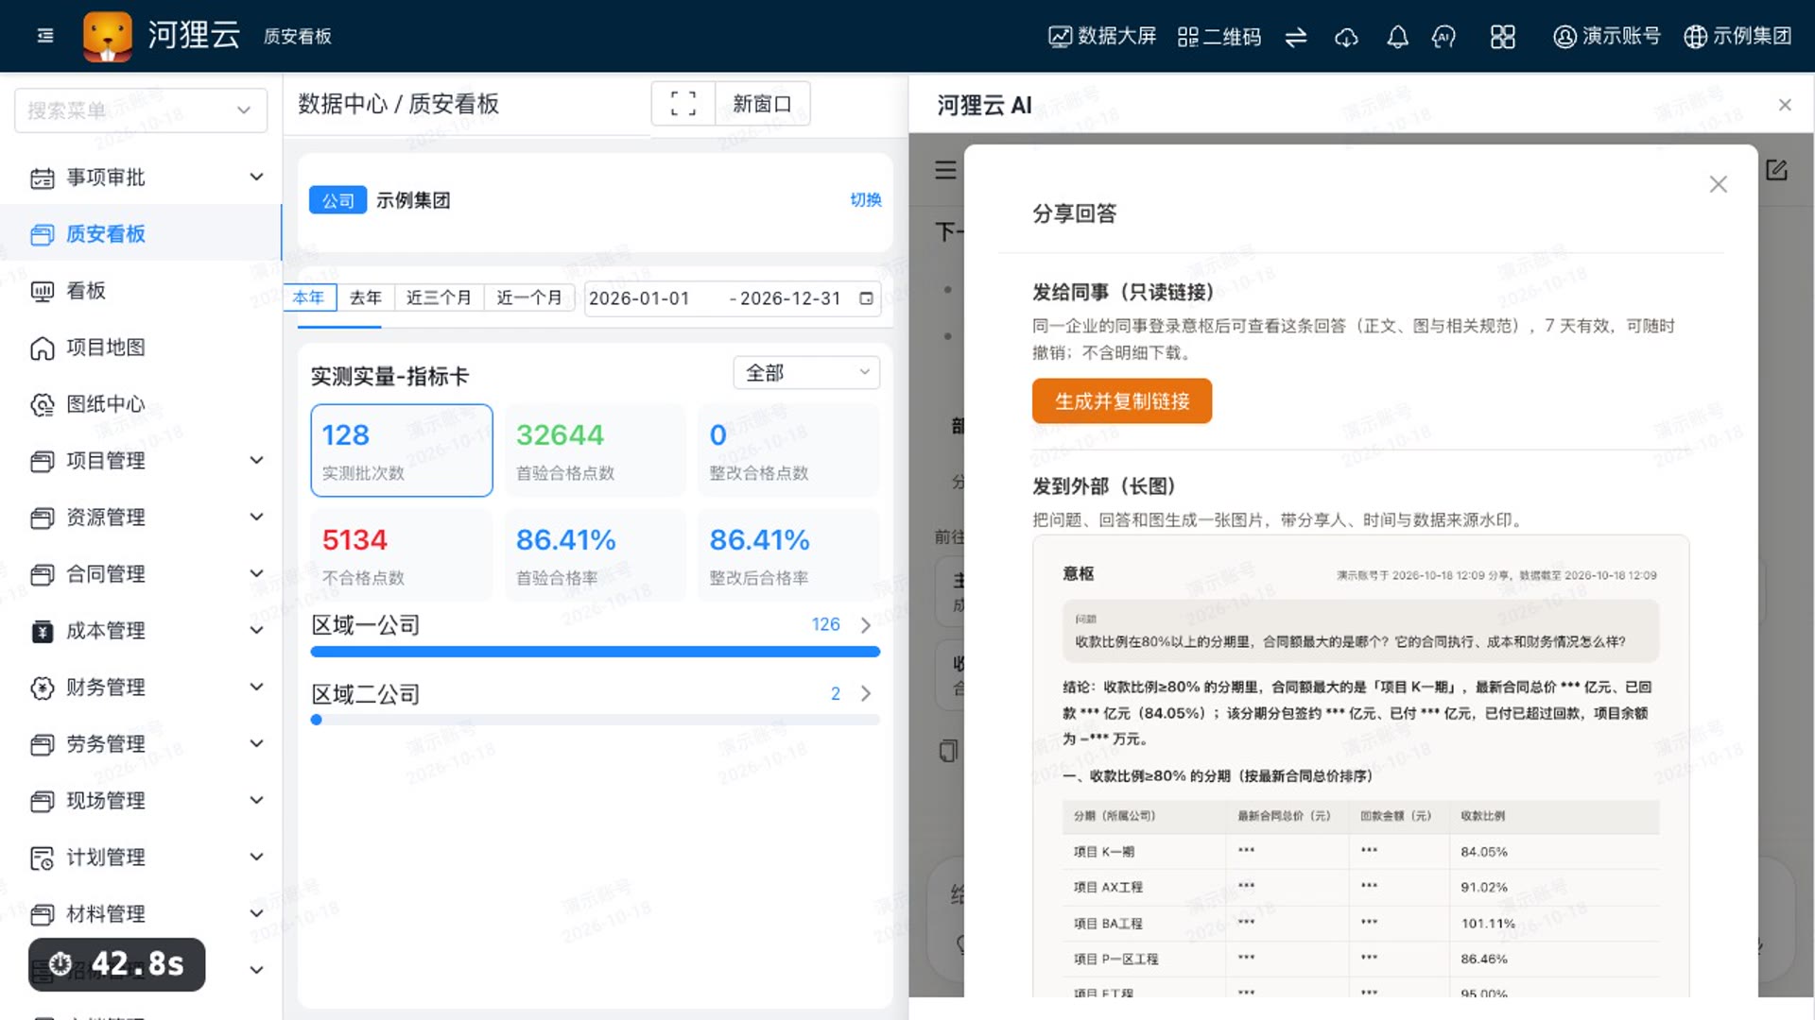Viewport: 1815px width, 1020px height.
Task: Switch organization via 示例集团 globe
Action: (x=1737, y=36)
